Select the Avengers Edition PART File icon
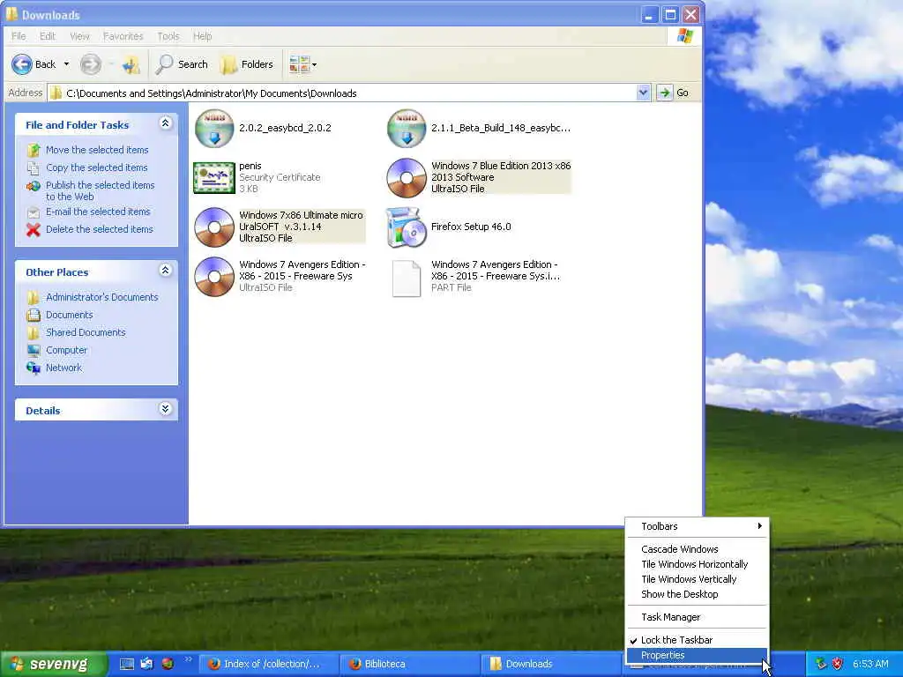Image resolution: width=903 pixels, height=677 pixels. 407,279
